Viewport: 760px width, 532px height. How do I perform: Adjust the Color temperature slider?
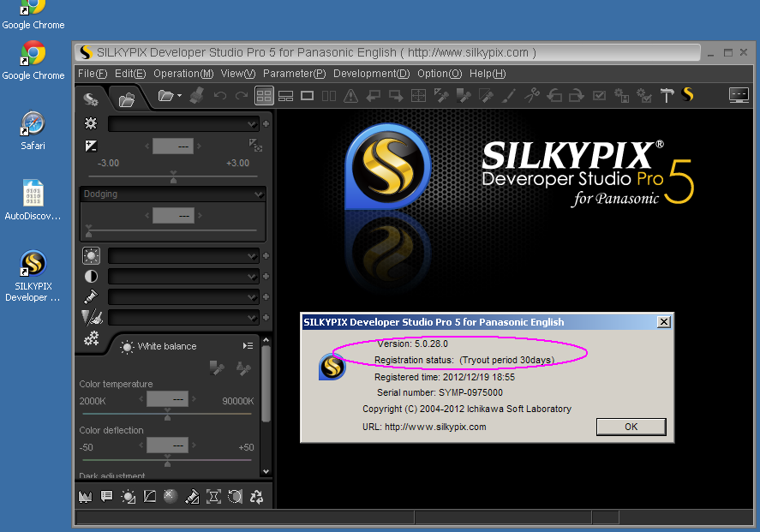(x=167, y=415)
